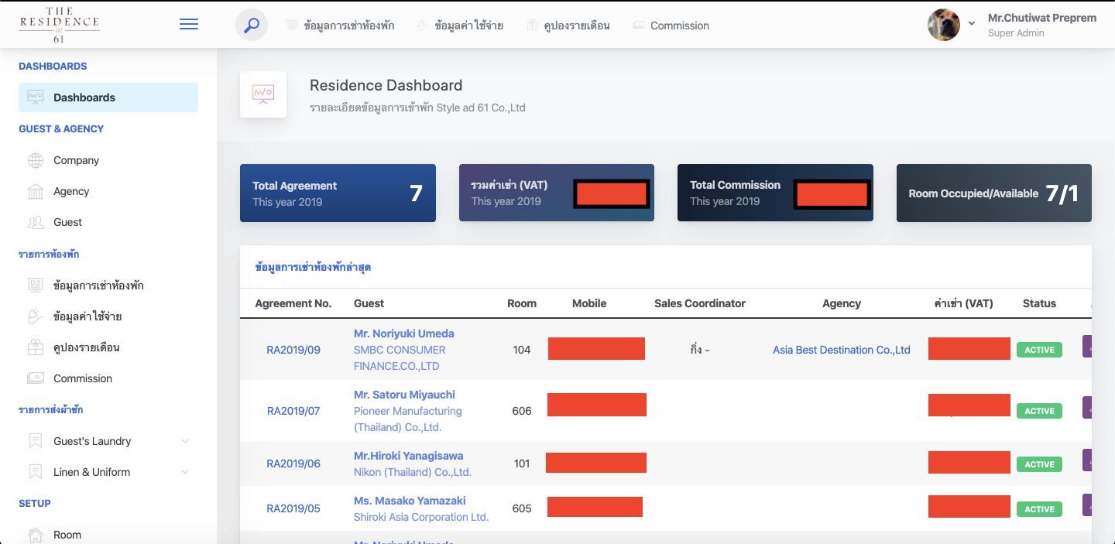Open the user account dropdown arrow
The height and width of the screenshot is (544, 1115).
[971, 23]
